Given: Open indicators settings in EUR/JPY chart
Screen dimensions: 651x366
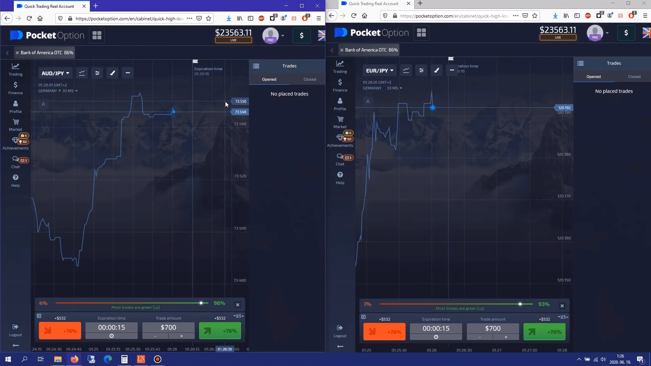Looking at the screenshot, I should pos(421,70).
